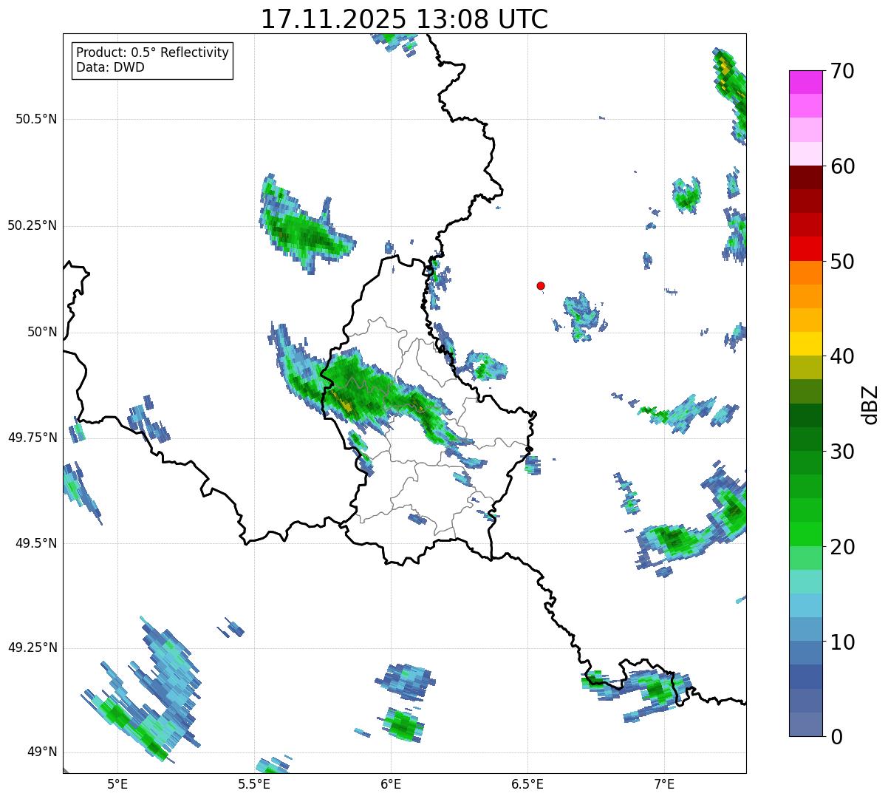Pick the bottommost slate-blue segment at 0
The height and width of the screenshot is (799, 888).
(805, 724)
